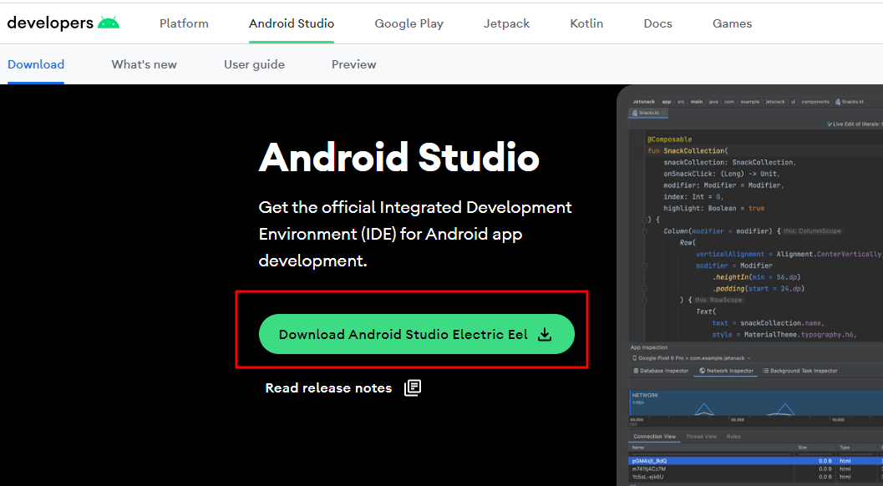This screenshot has width=883, height=486.
Task: Go to Google Play section
Action: coord(409,23)
